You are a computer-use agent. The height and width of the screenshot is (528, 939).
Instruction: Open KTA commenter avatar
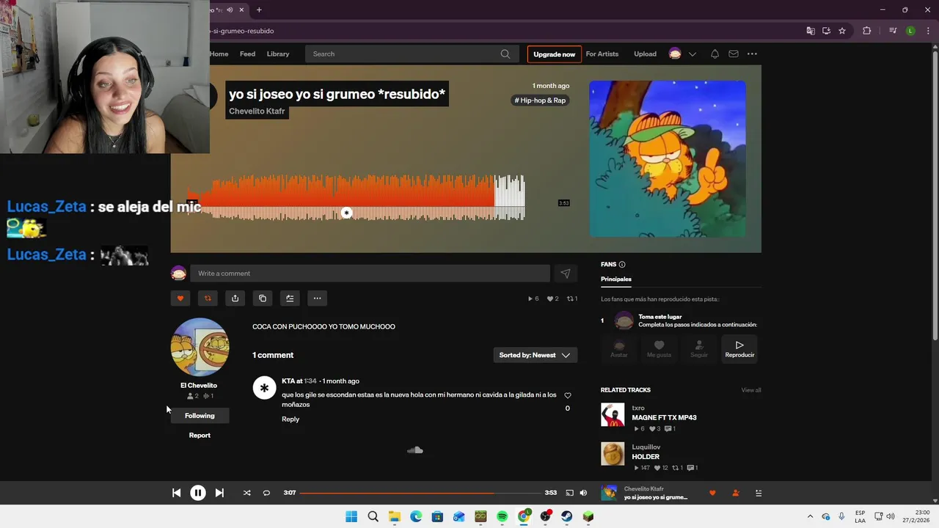(264, 388)
